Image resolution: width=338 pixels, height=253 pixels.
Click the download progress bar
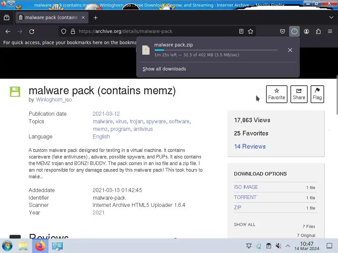pos(216,50)
